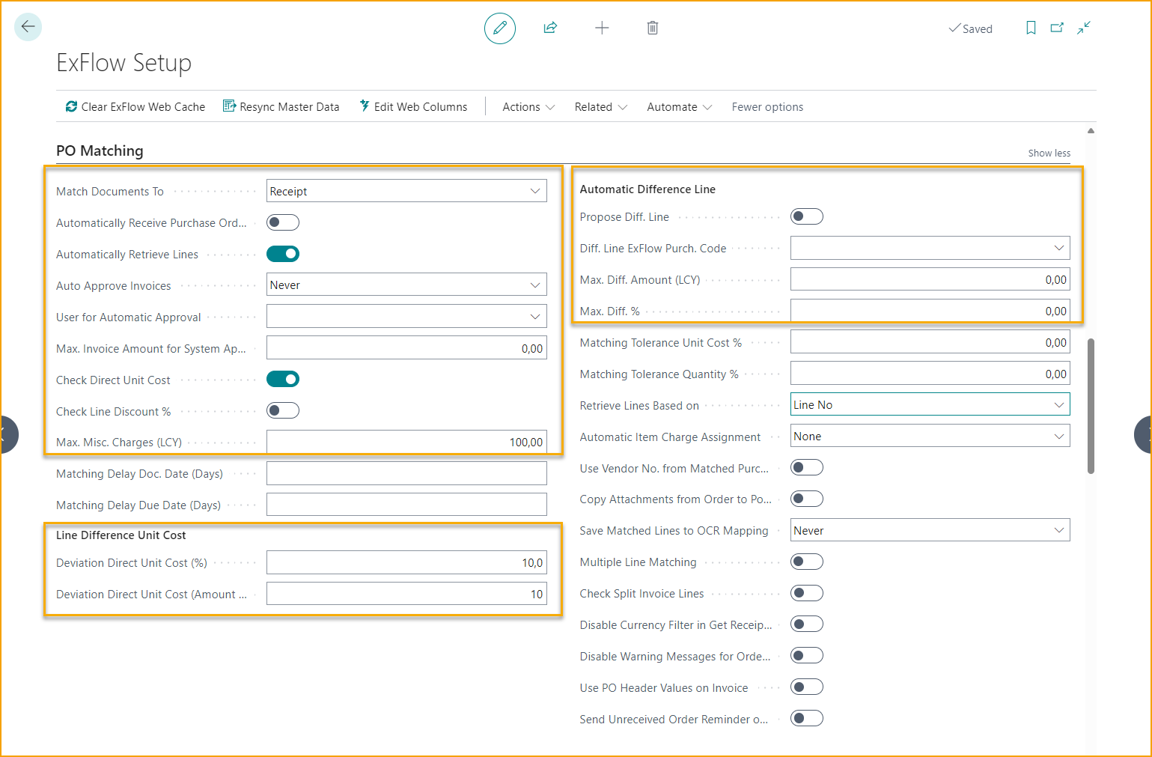Click Clear ExFlow Web Cache
The image size is (1152, 757).
[135, 107]
